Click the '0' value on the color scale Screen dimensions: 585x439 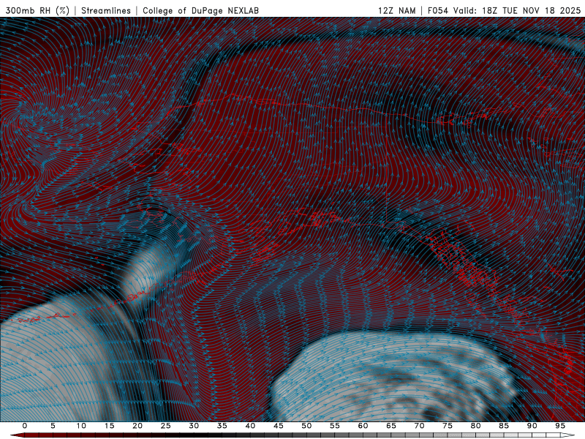[25, 426]
